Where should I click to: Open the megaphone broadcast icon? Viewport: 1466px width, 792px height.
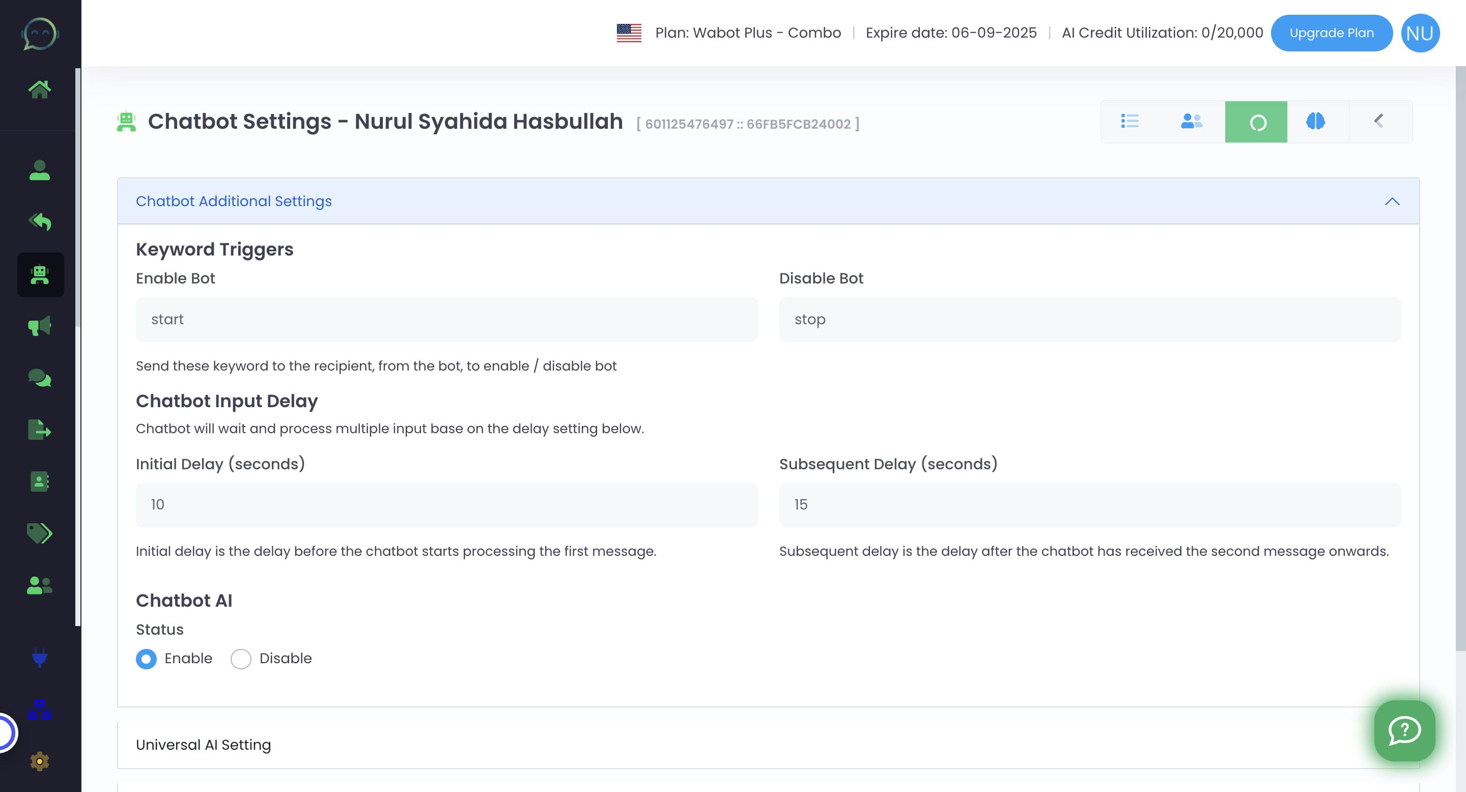pyautogui.click(x=39, y=326)
